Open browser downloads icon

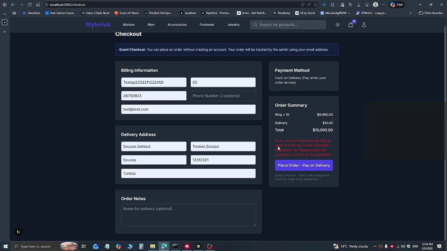click(359, 5)
